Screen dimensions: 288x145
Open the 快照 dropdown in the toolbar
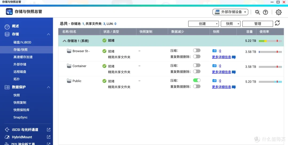[x=230, y=24]
